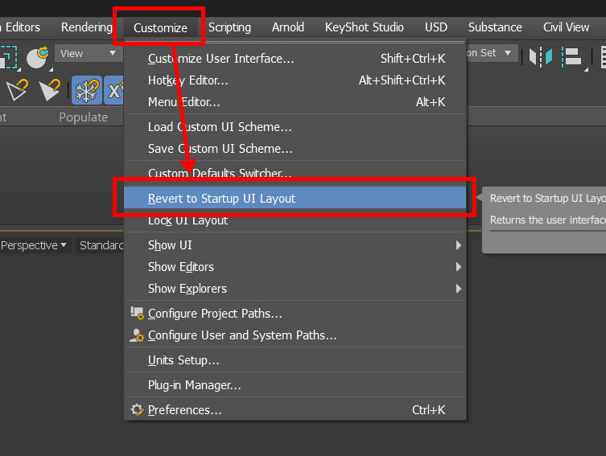Click the Select and Place circle icon
606x456 pixels.
[x=37, y=57]
